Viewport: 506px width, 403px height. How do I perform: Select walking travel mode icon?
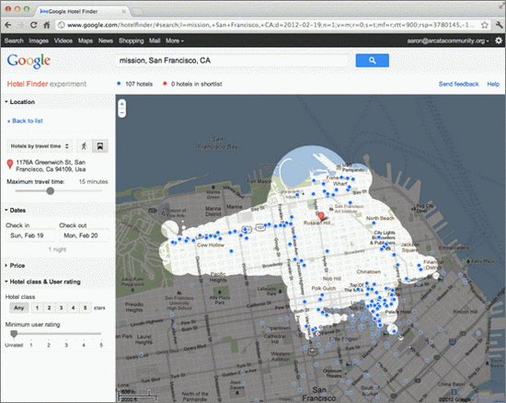coord(84,146)
